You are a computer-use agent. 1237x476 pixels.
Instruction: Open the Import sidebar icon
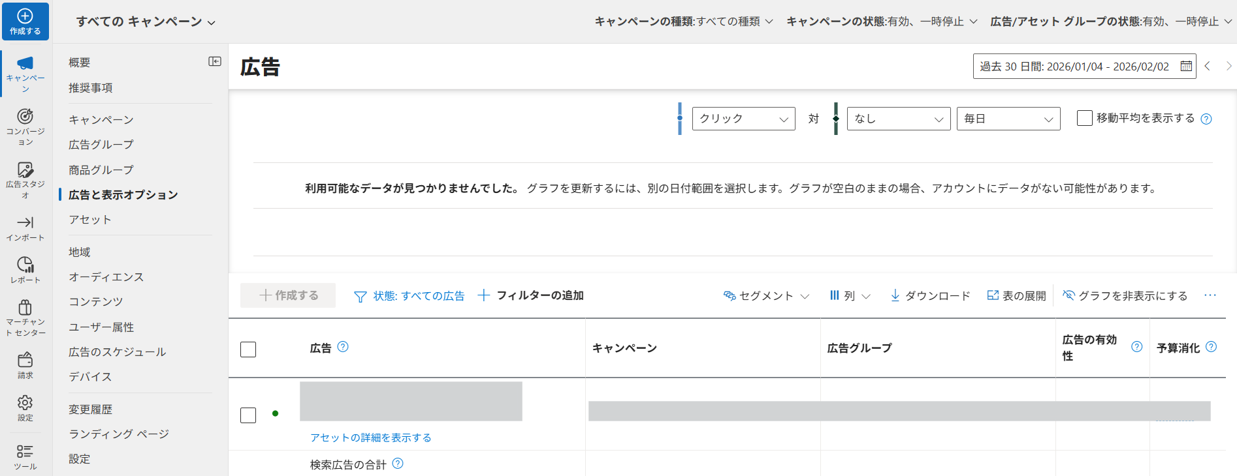click(25, 223)
